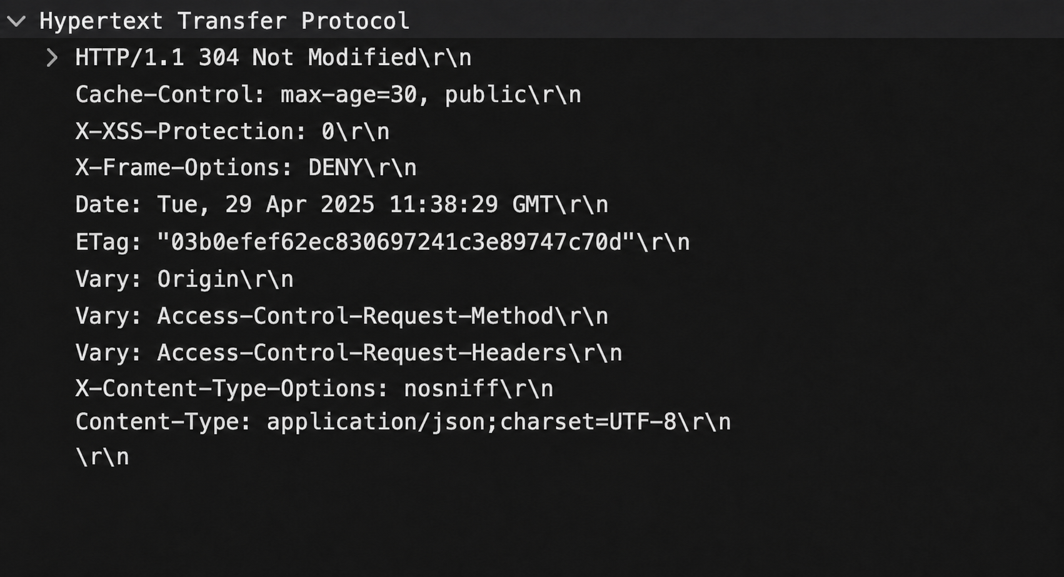
Task: Select the Hypertext Transfer Protocol header row
Action: (532, 19)
